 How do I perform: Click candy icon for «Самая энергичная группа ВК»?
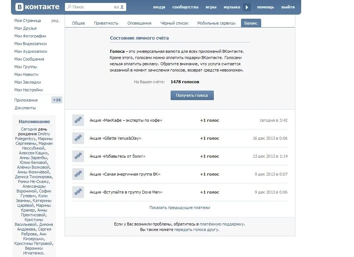[x=78, y=174]
